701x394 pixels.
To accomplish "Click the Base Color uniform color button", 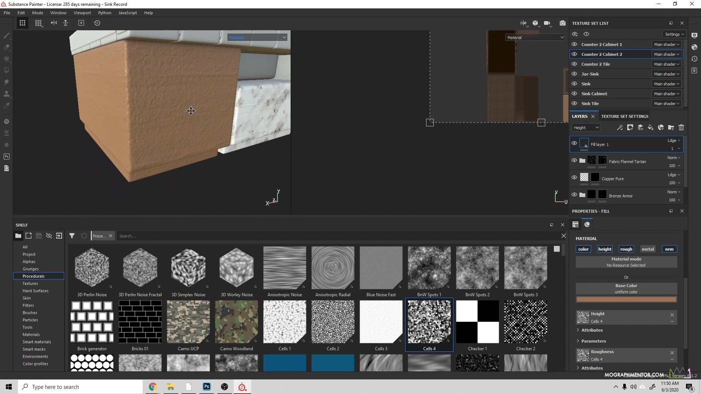I will [626, 289].
